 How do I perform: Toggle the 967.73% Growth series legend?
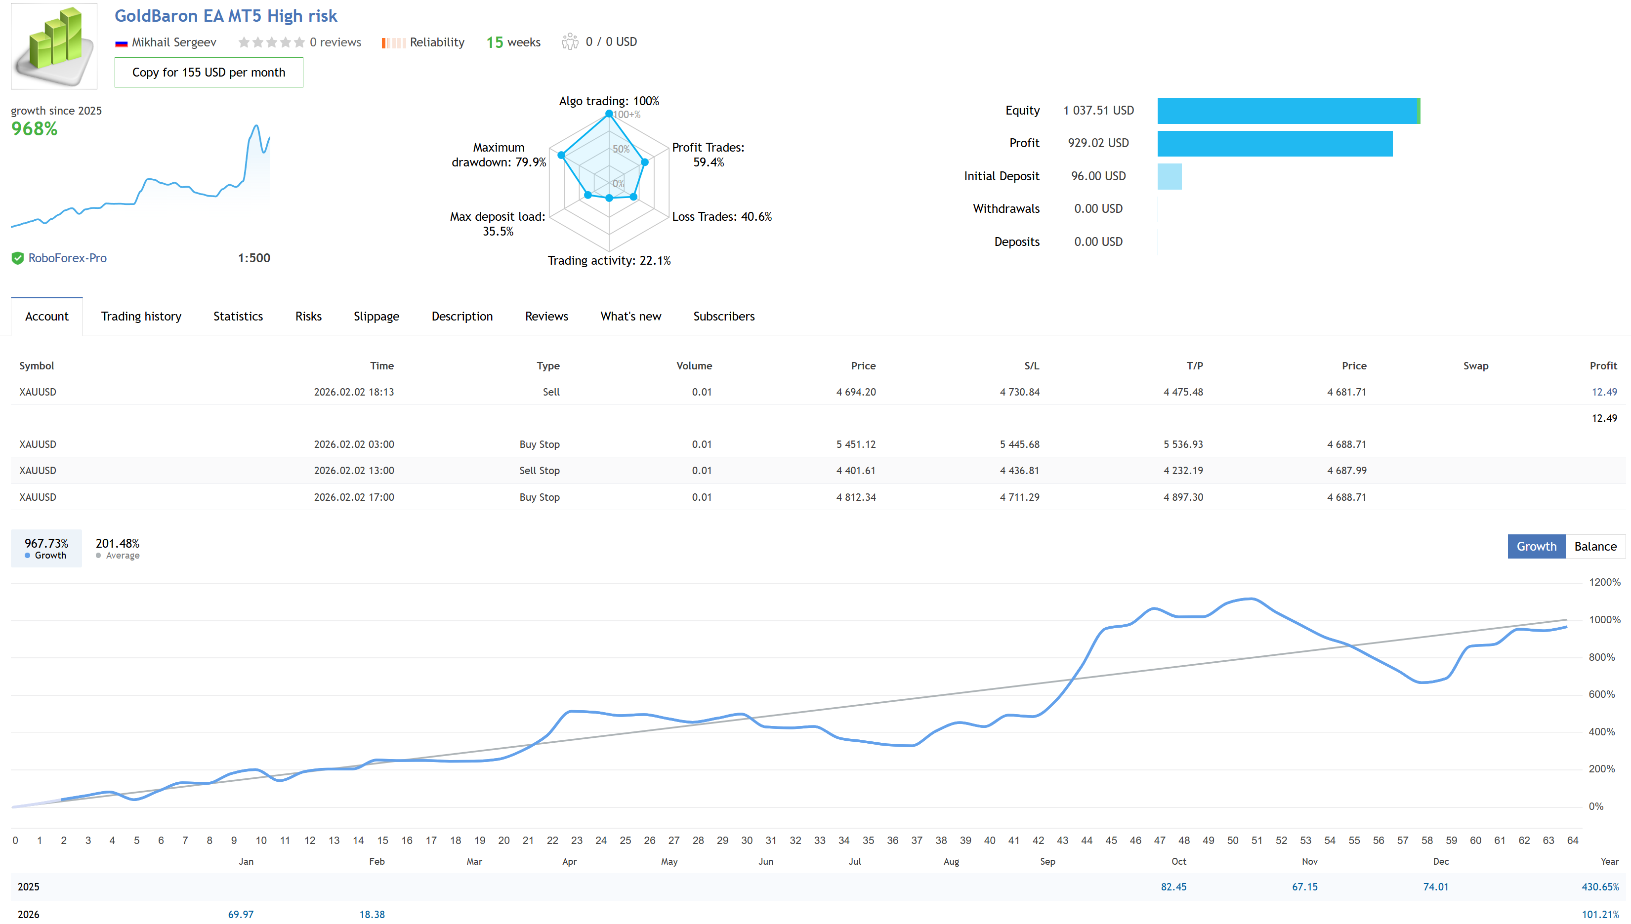coord(46,548)
